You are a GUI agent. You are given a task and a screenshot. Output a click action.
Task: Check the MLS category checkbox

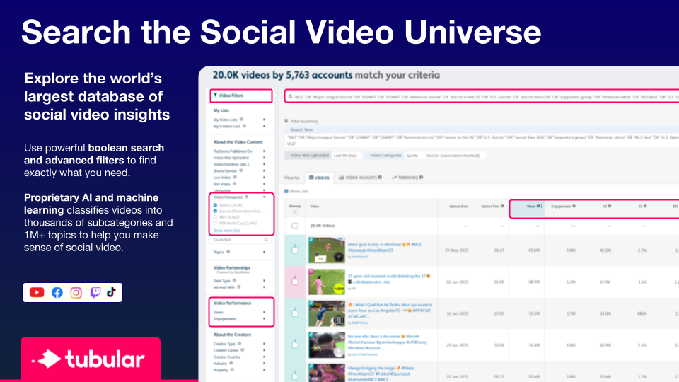215,217
